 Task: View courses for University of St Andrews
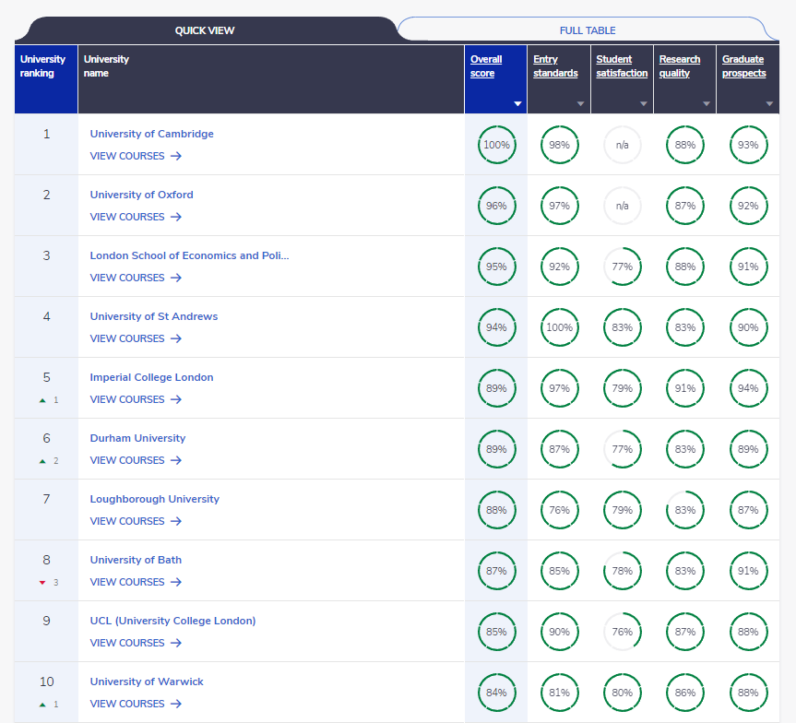pyautogui.click(x=136, y=338)
